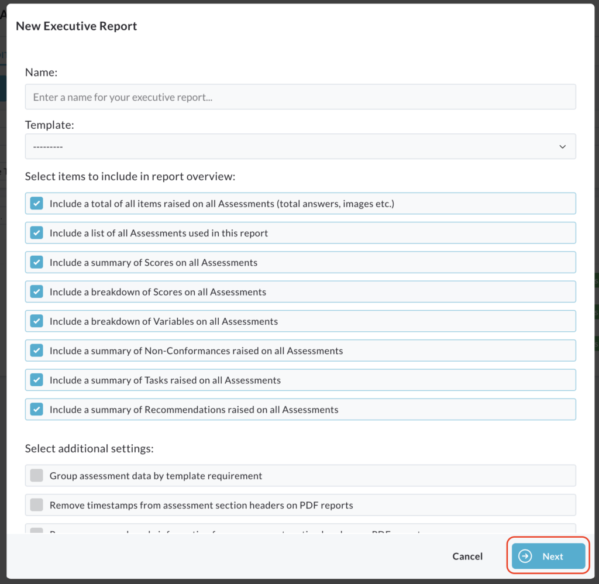
Task: Click 'Group assessment data by template requirement' label
Action: 156,476
